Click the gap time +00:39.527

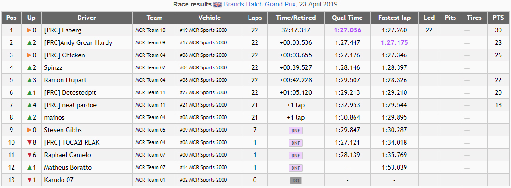[x=296, y=67]
